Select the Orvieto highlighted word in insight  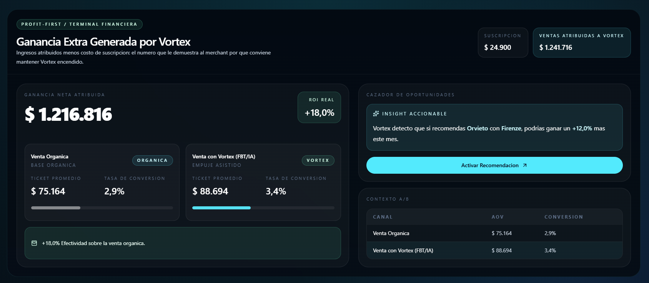pyautogui.click(x=478, y=128)
